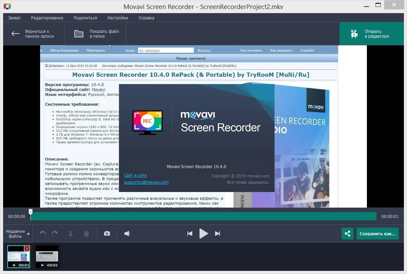Click the REC monitor logo in about dialog
This screenshot has width=407, height=274.
[x=147, y=122]
